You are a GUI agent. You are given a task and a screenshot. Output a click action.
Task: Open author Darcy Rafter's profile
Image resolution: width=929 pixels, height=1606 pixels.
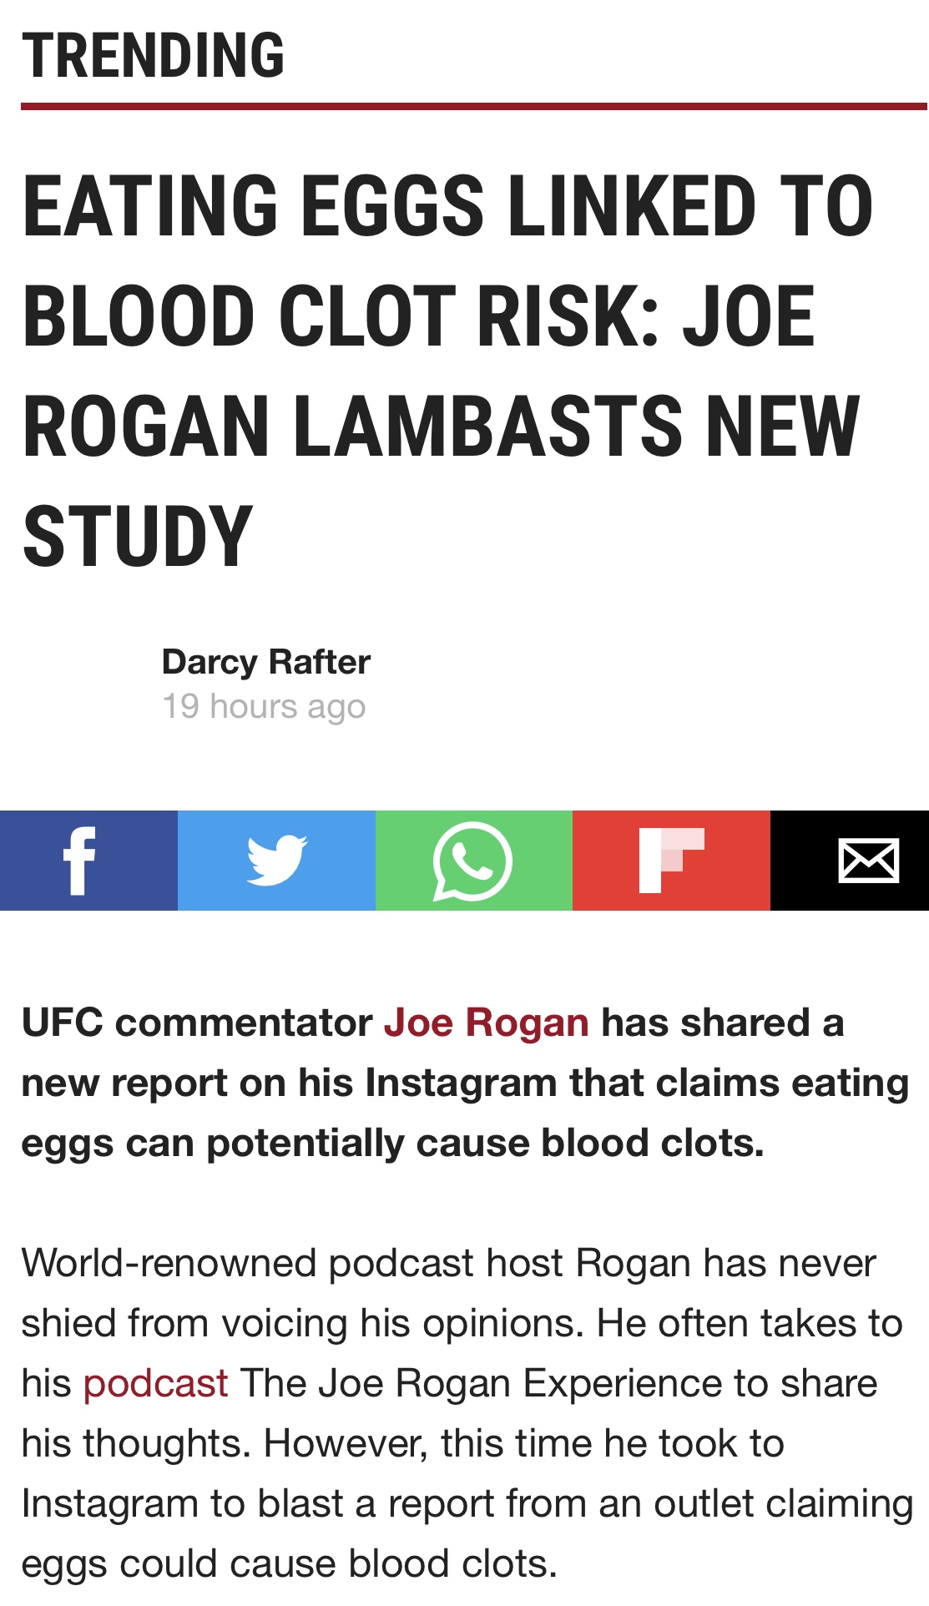(265, 662)
